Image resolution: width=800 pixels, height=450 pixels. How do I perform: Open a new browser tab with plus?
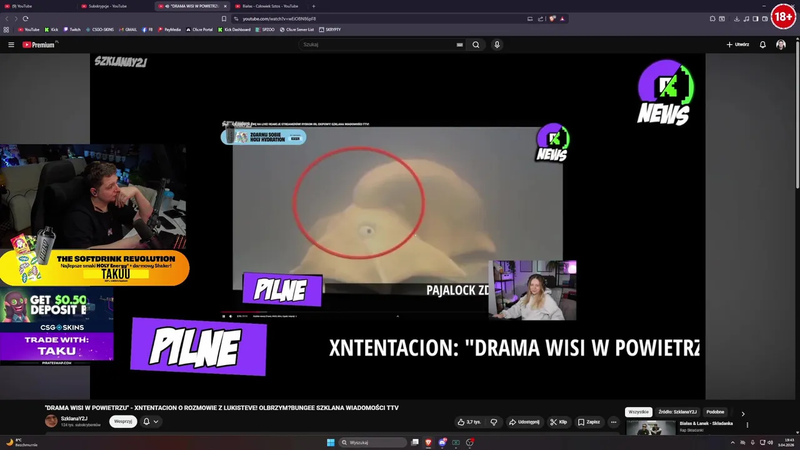pos(314,6)
